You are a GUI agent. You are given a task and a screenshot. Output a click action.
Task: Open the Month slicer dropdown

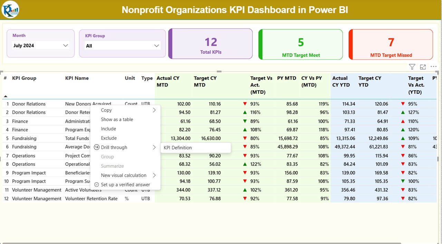tap(65, 45)
